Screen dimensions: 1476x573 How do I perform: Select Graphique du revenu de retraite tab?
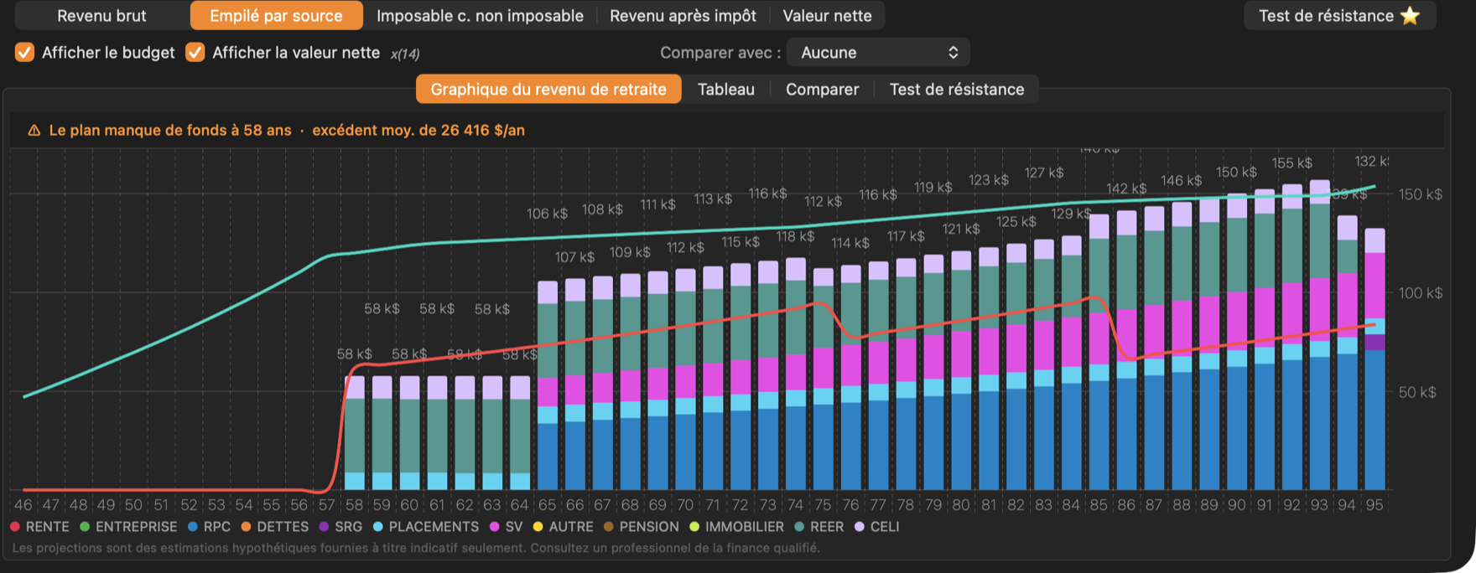548,90
